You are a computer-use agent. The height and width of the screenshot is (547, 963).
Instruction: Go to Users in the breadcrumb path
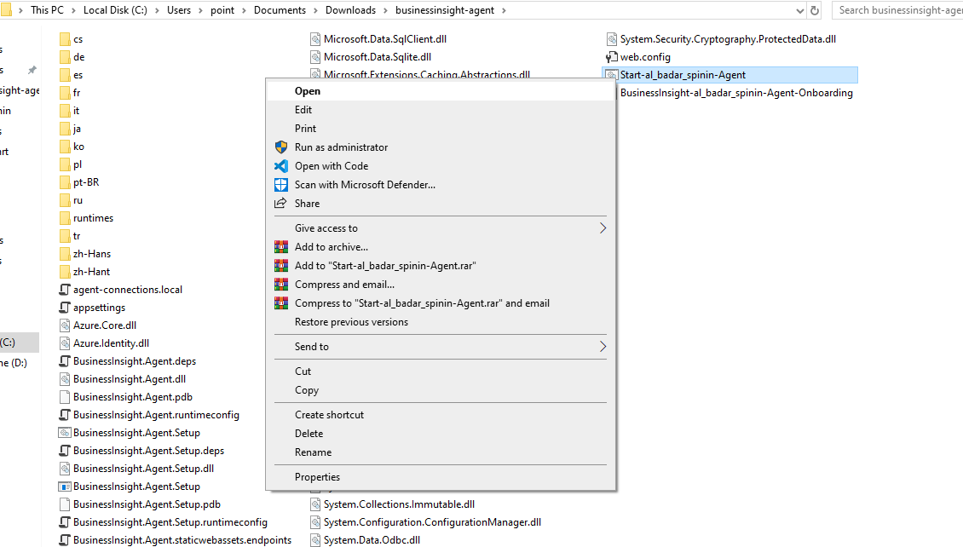pyautogui.click(x=179, y=10)
